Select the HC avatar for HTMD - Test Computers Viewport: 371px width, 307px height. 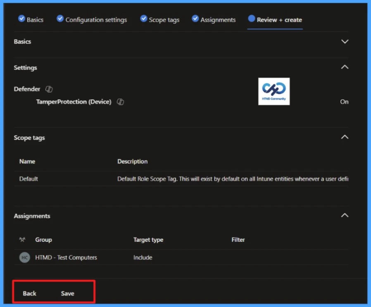point(24,257)
